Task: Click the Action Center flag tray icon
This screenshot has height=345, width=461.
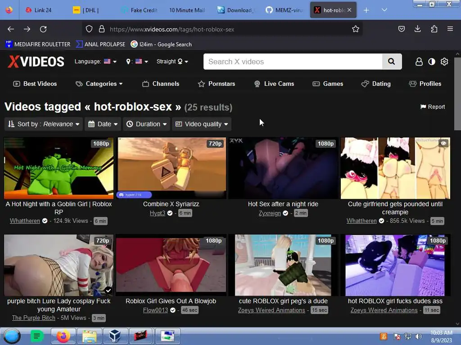Action: tap(397, 336)
